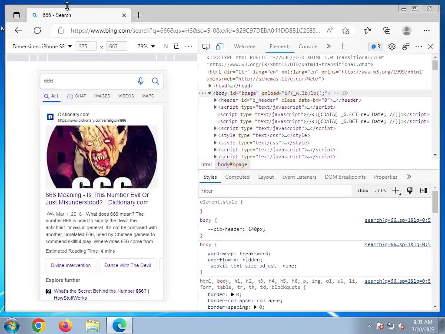This screenshot has height=334, width=445.
Task: Expand the first style text/css node
Action: click(x=215, y=136)
